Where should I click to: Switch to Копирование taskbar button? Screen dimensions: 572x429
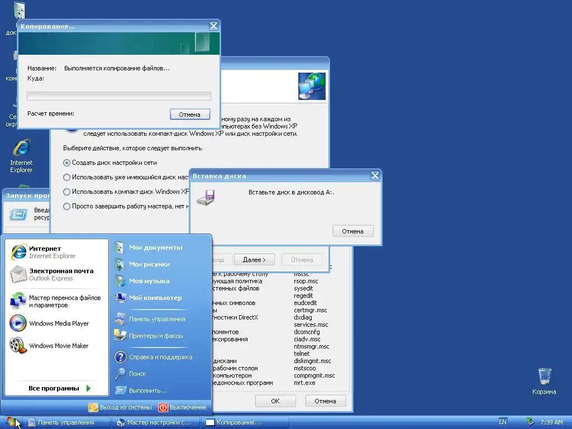(245, 422)
